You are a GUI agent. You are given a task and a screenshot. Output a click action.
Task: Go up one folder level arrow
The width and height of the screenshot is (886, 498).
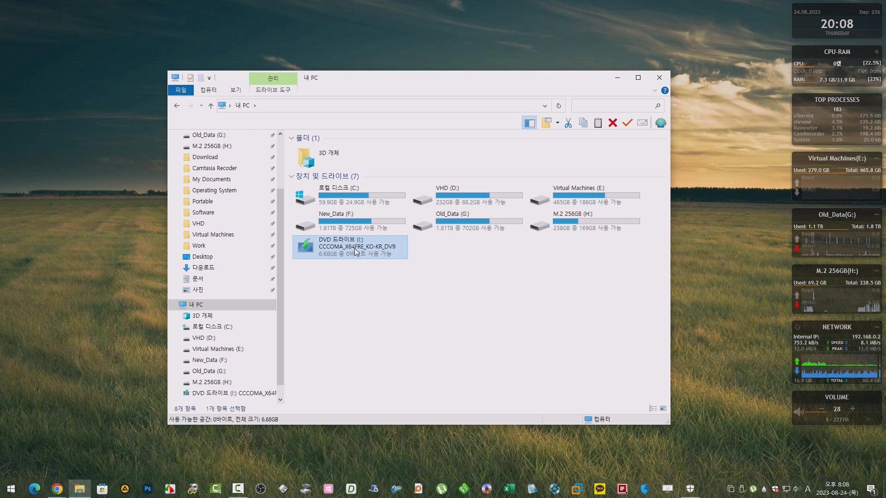click(211, 106)
